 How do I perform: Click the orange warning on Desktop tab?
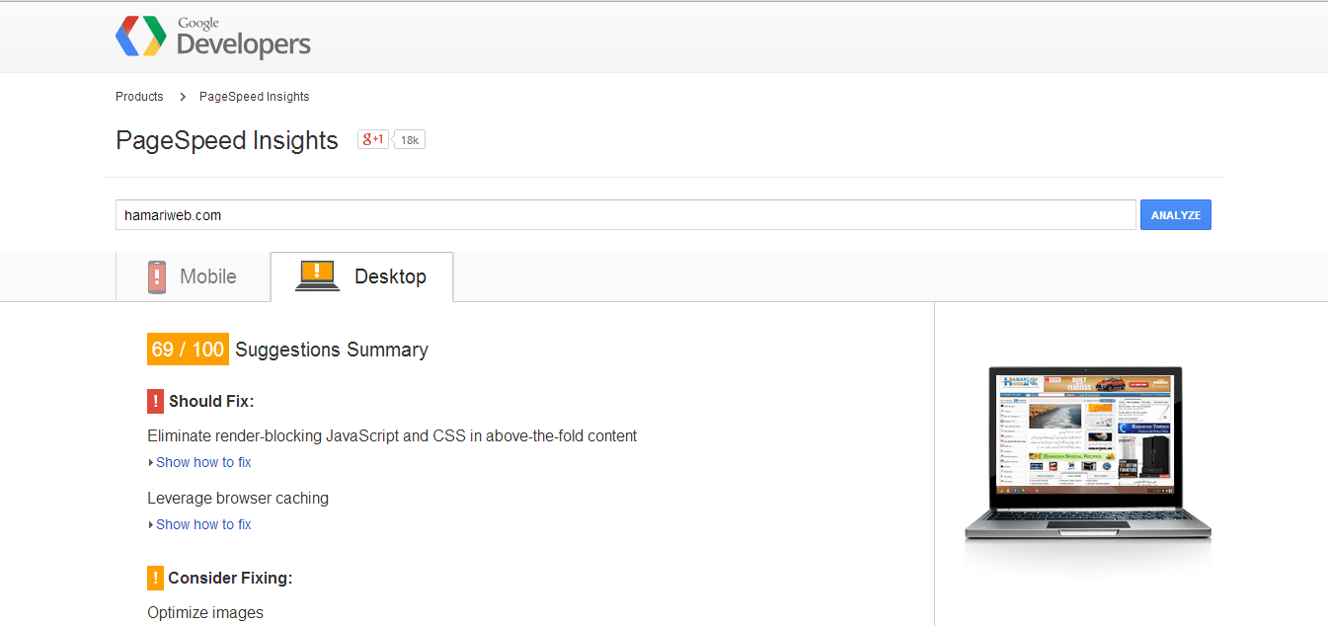tap(316, 270)
